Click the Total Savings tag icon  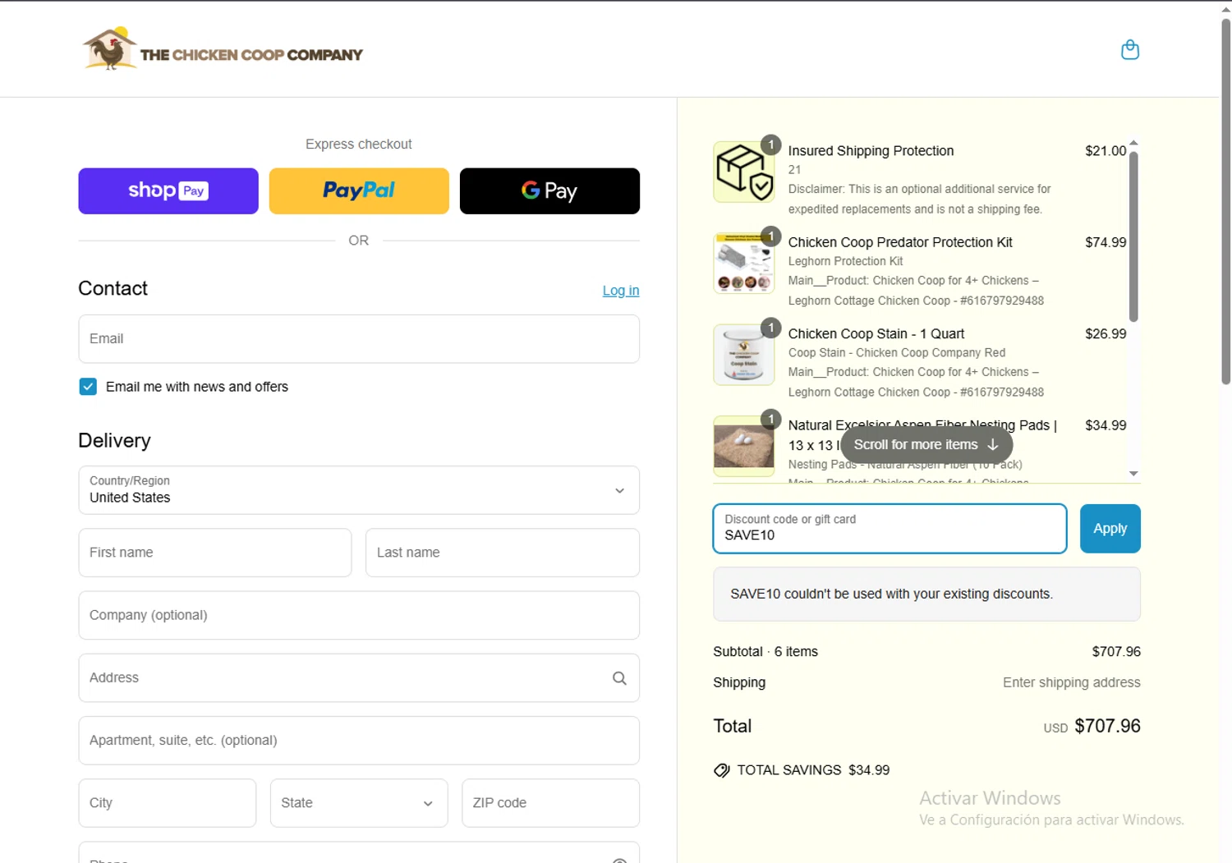tap(722, 770)
